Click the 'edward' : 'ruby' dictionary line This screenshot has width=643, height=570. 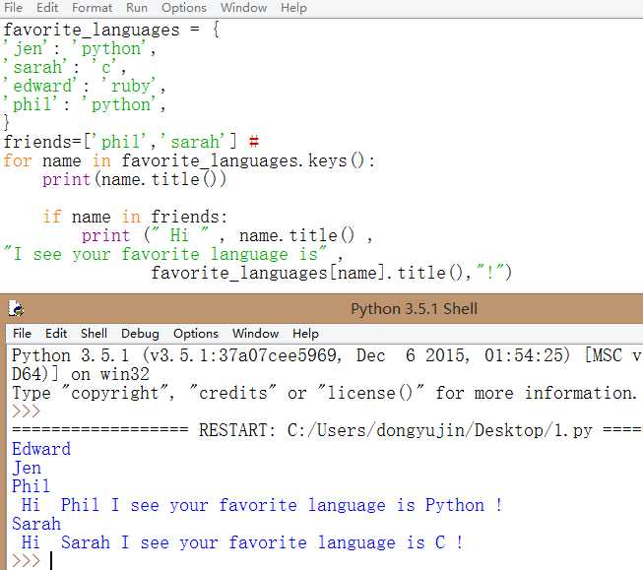tap(84, 86)
